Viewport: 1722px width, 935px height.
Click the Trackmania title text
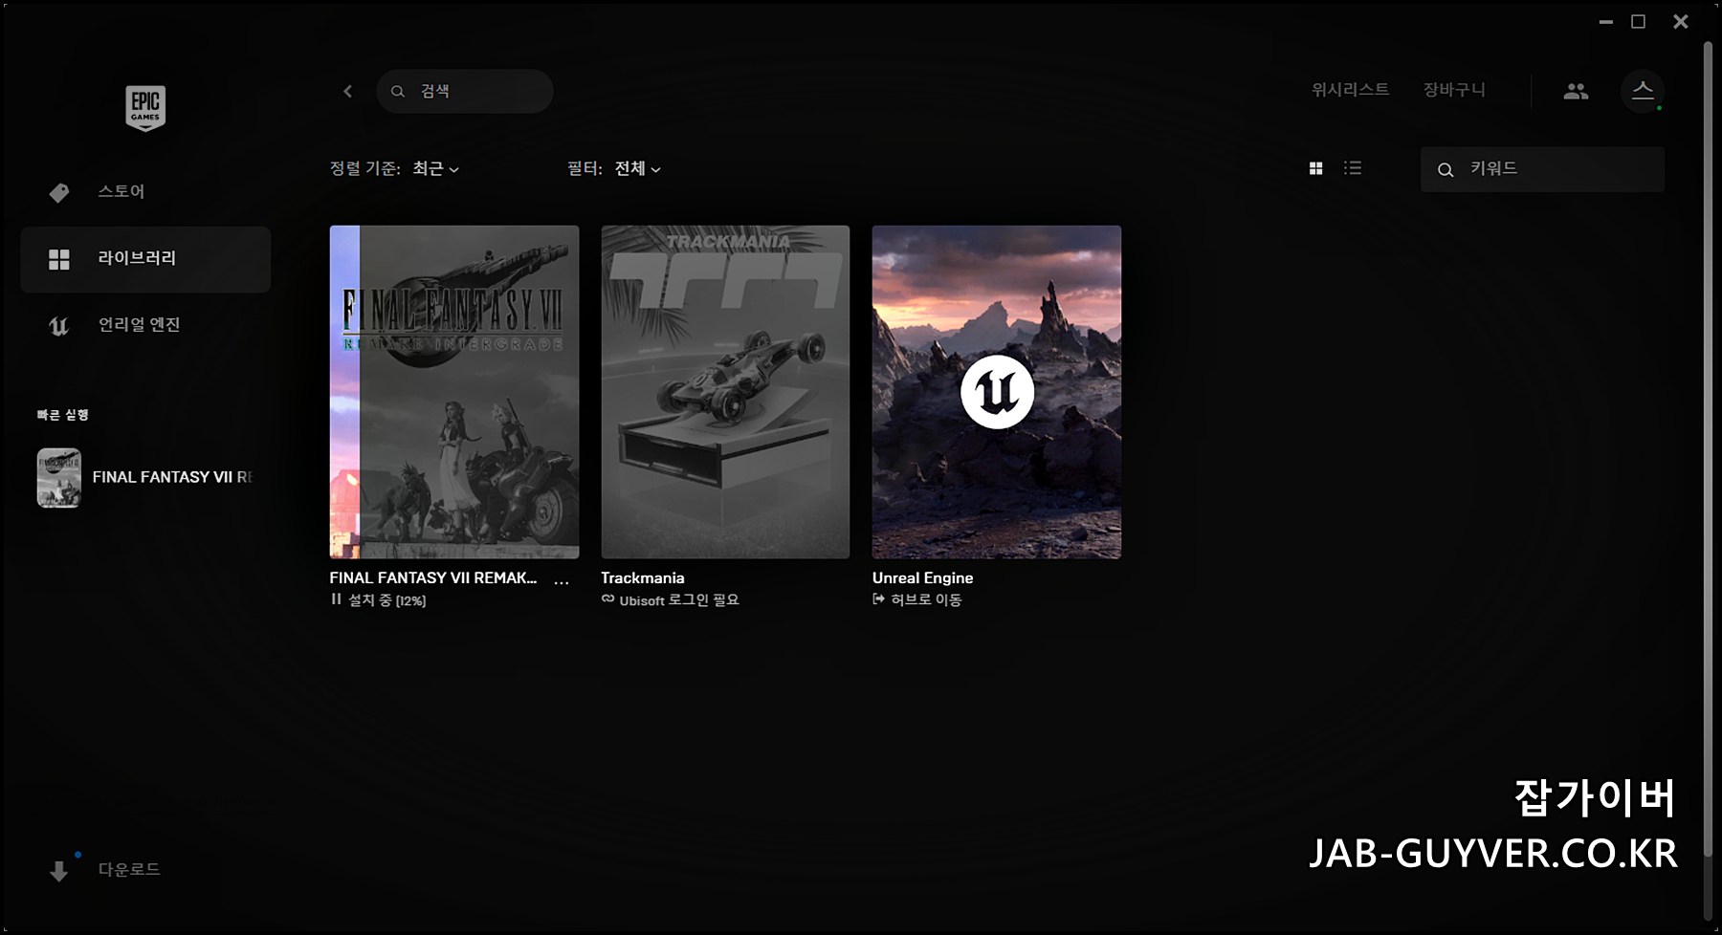pyautogui.click(x=643, y=578)
